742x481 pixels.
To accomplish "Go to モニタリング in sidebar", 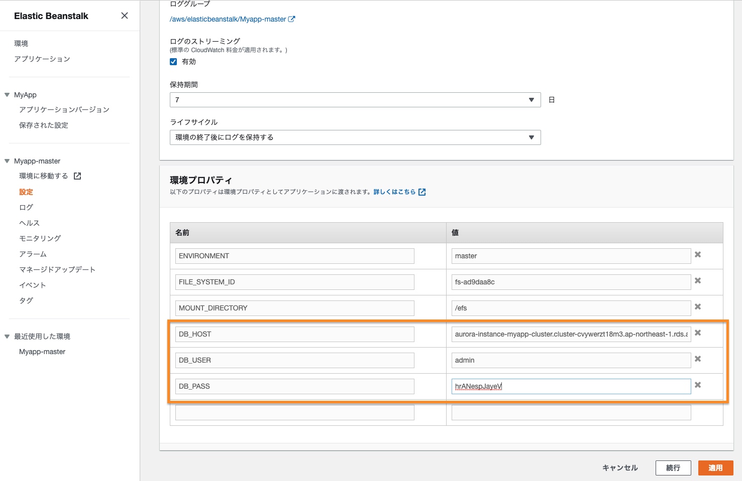I will click(40, 238).
